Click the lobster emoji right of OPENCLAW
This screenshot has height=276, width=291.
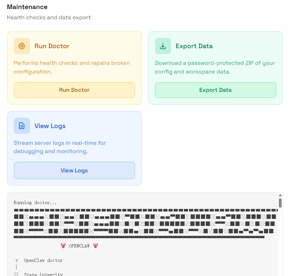[x=95, y=246]
